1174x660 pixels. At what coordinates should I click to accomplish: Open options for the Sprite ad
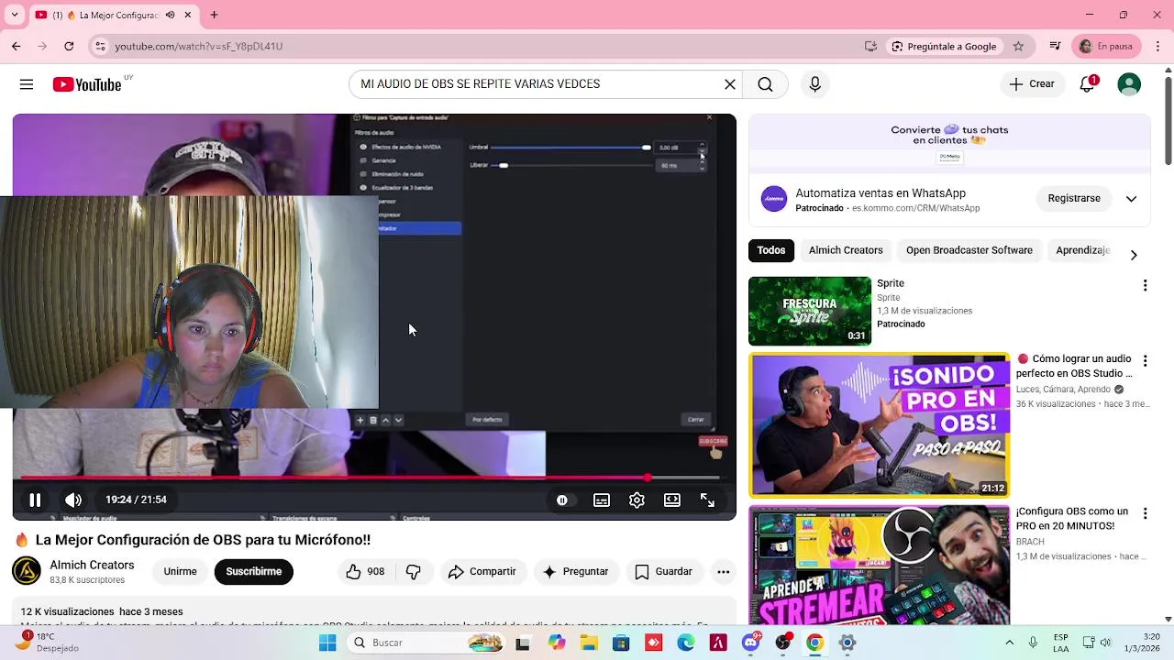(1145, 286)
